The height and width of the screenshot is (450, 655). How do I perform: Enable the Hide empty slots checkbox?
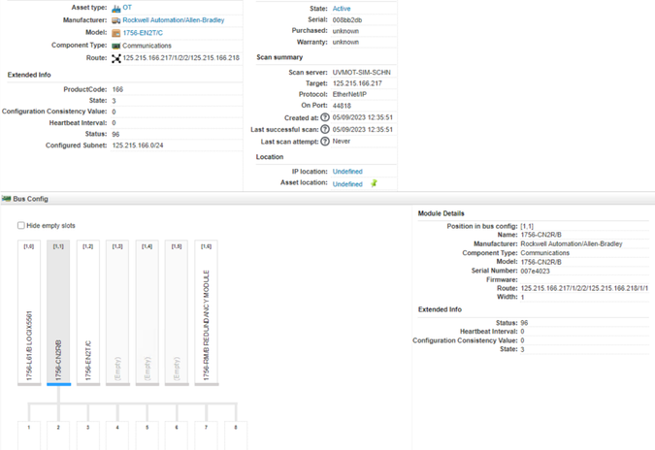[21, 226]
